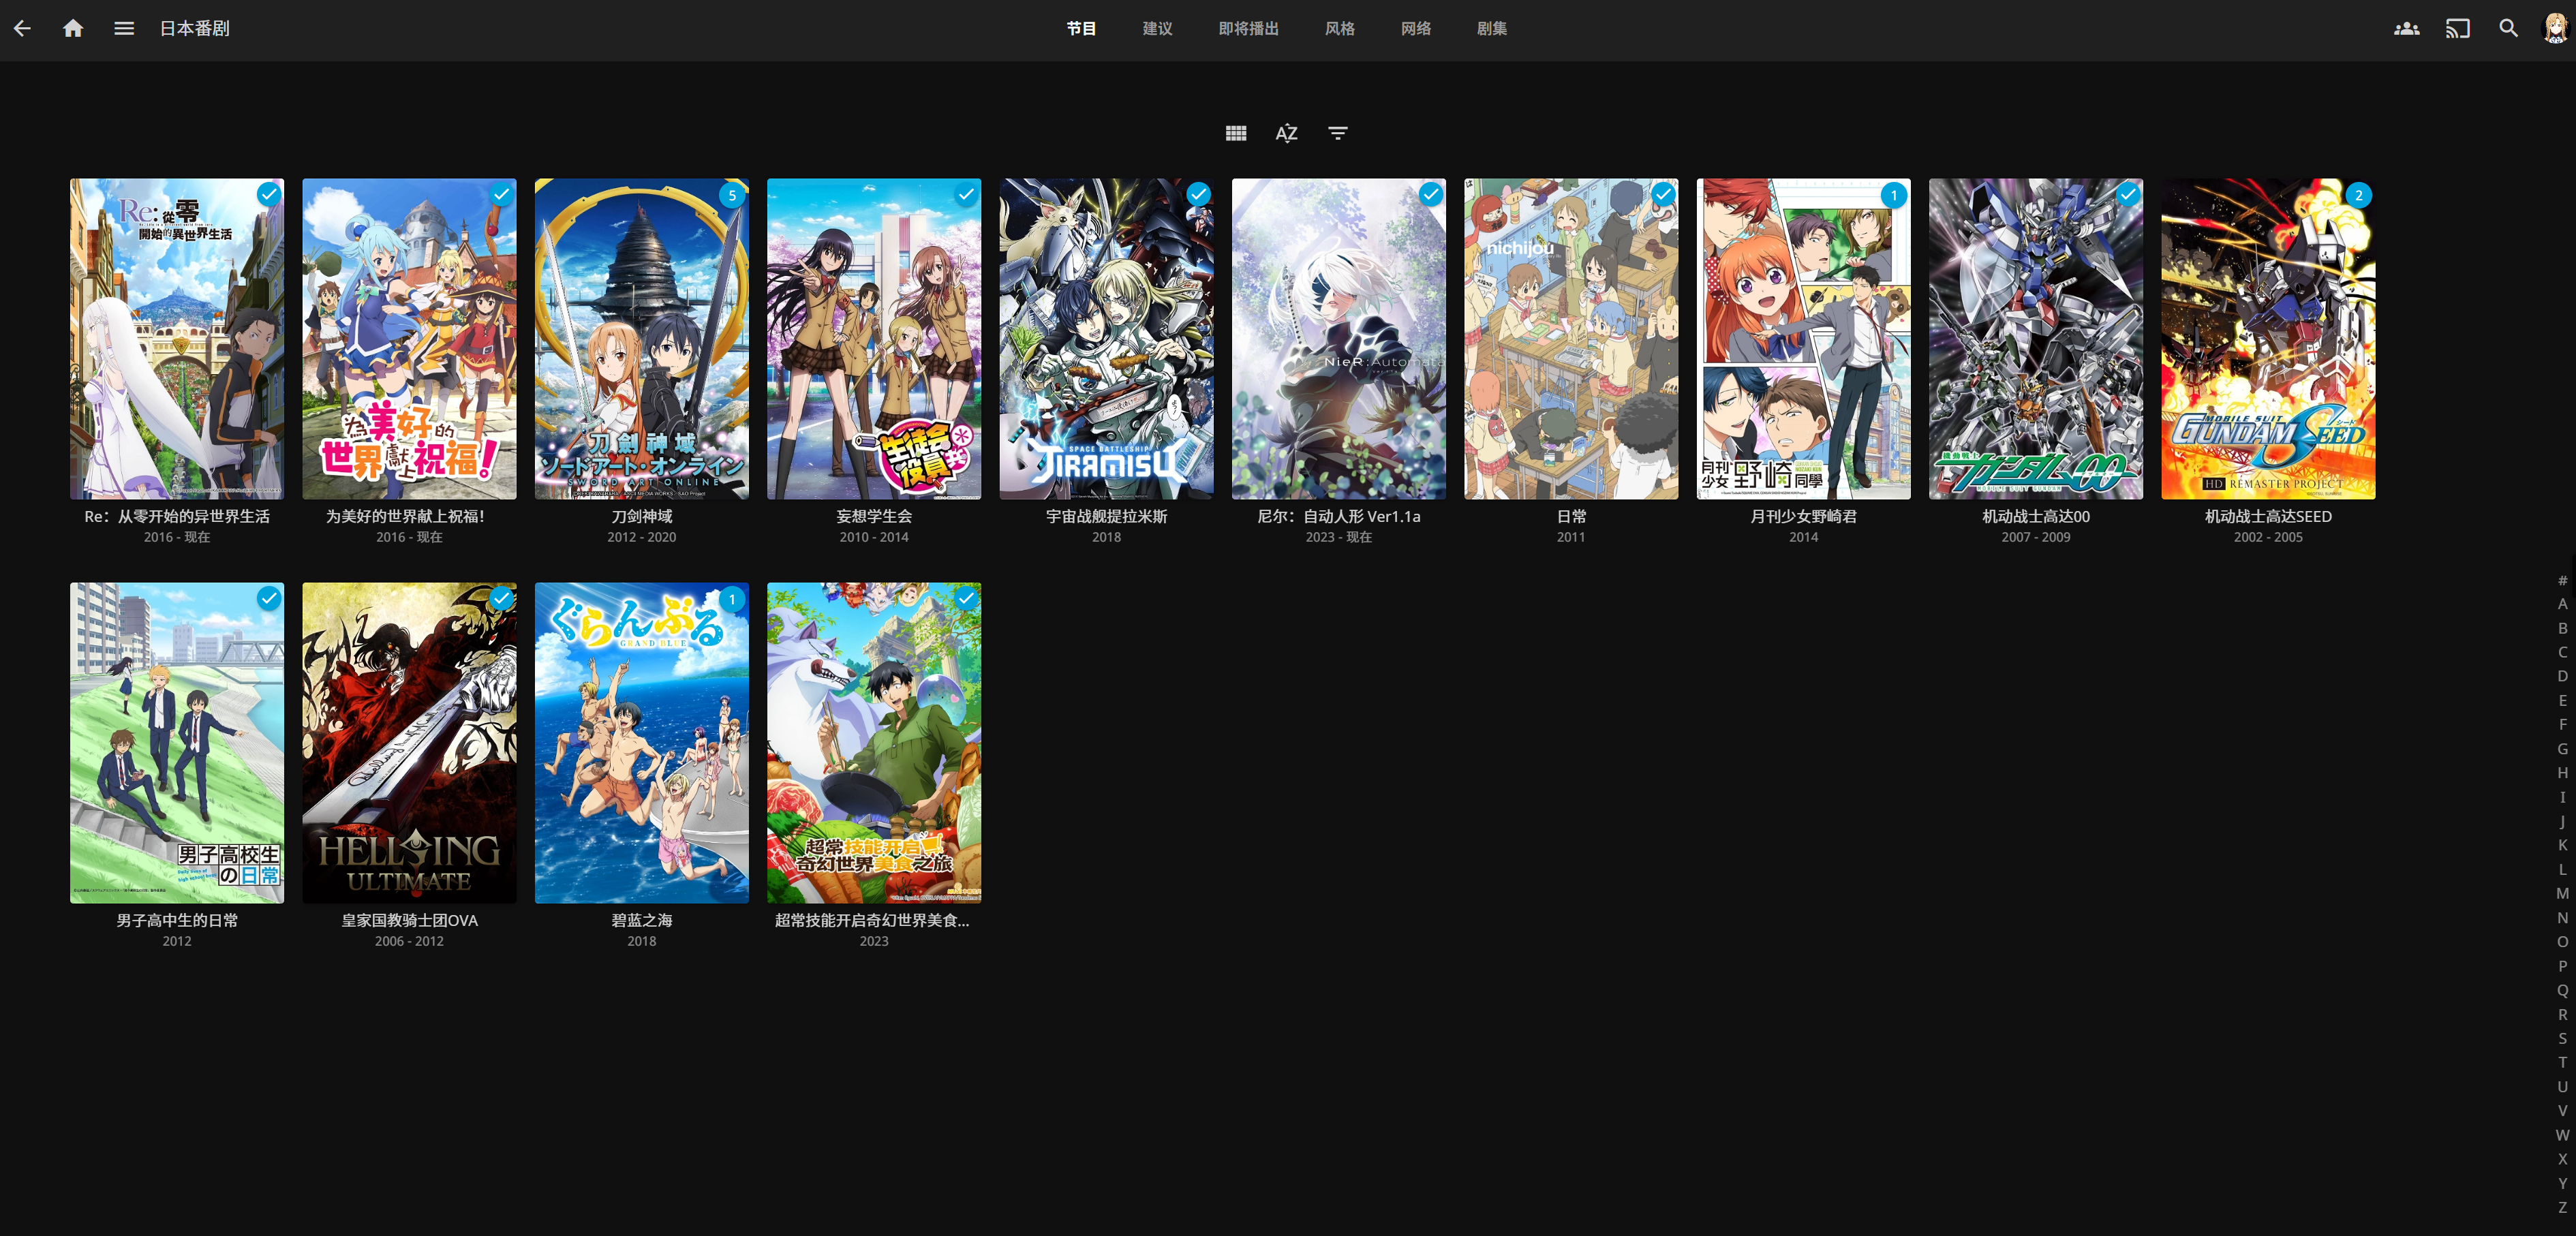Jump to letter M in alphabet picker

pyautogui.click(x=2562, y=893)
